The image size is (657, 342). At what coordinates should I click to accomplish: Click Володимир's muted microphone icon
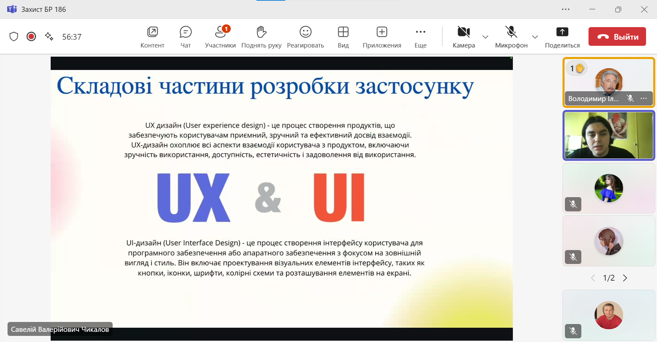click(x=630, y=98)
